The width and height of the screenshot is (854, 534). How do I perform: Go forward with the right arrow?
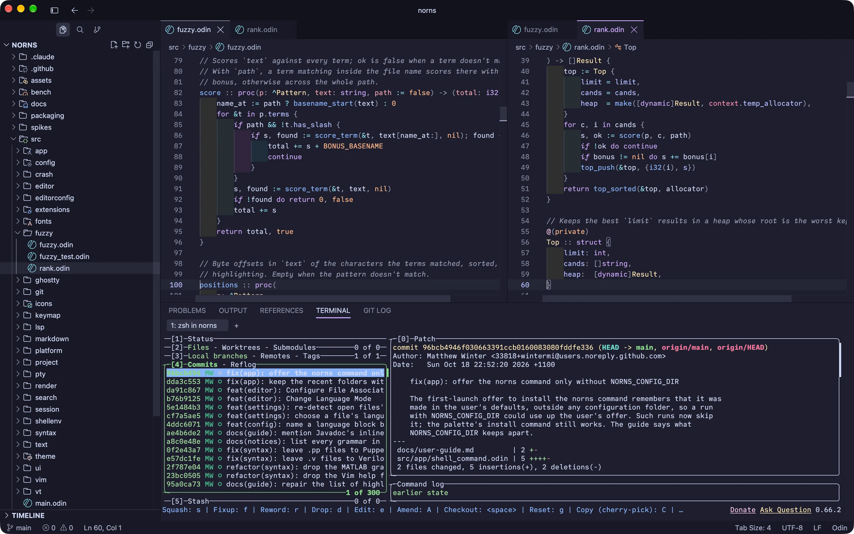point(91,10)
